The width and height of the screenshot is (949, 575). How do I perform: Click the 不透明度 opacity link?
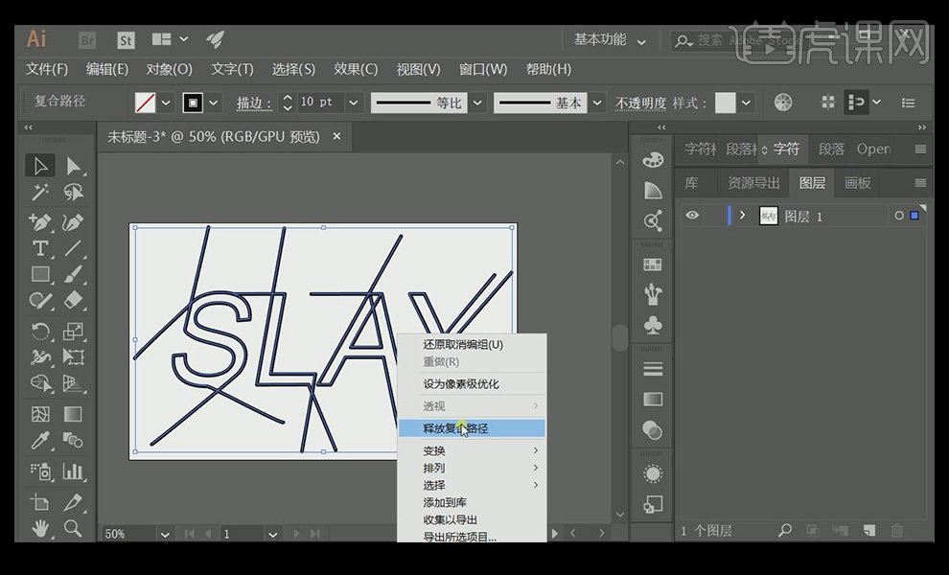(640, 103)
